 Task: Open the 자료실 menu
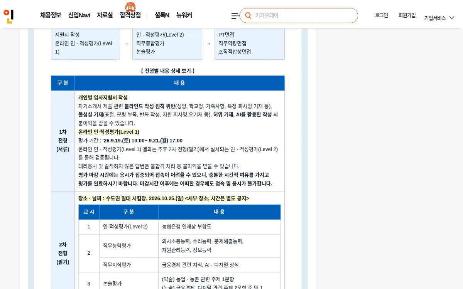(105, 15)
